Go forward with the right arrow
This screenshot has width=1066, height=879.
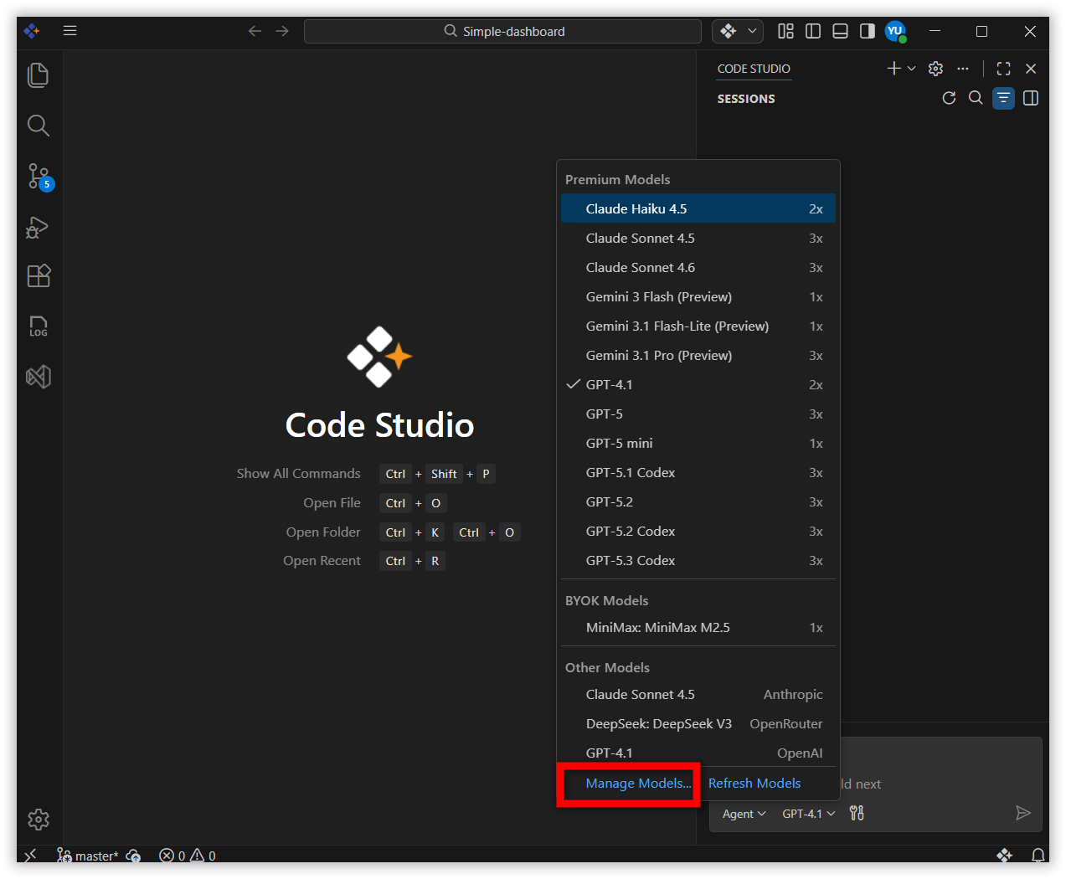282,31
